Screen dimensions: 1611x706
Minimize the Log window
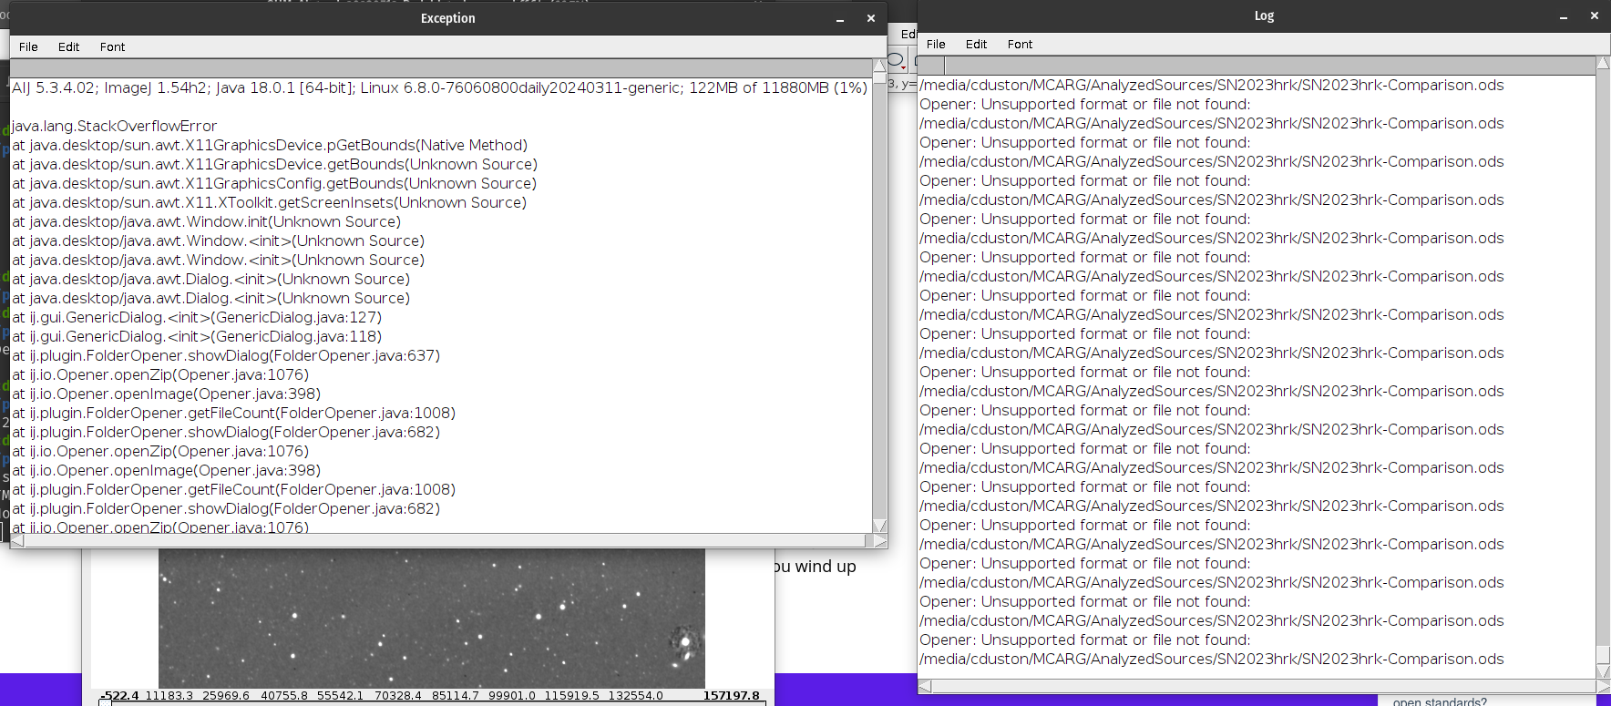[1564, 15]
